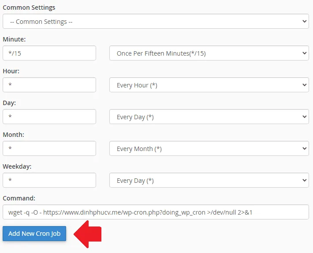313x253 pixels.
Task: Open the Every Hour dropdown
Action: coord(209,85)
